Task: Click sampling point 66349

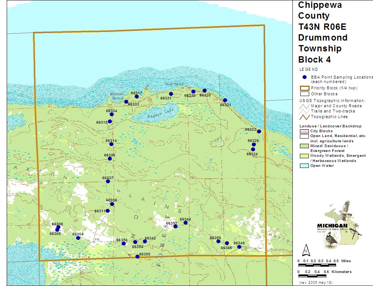Action: [x=239, y=247]
